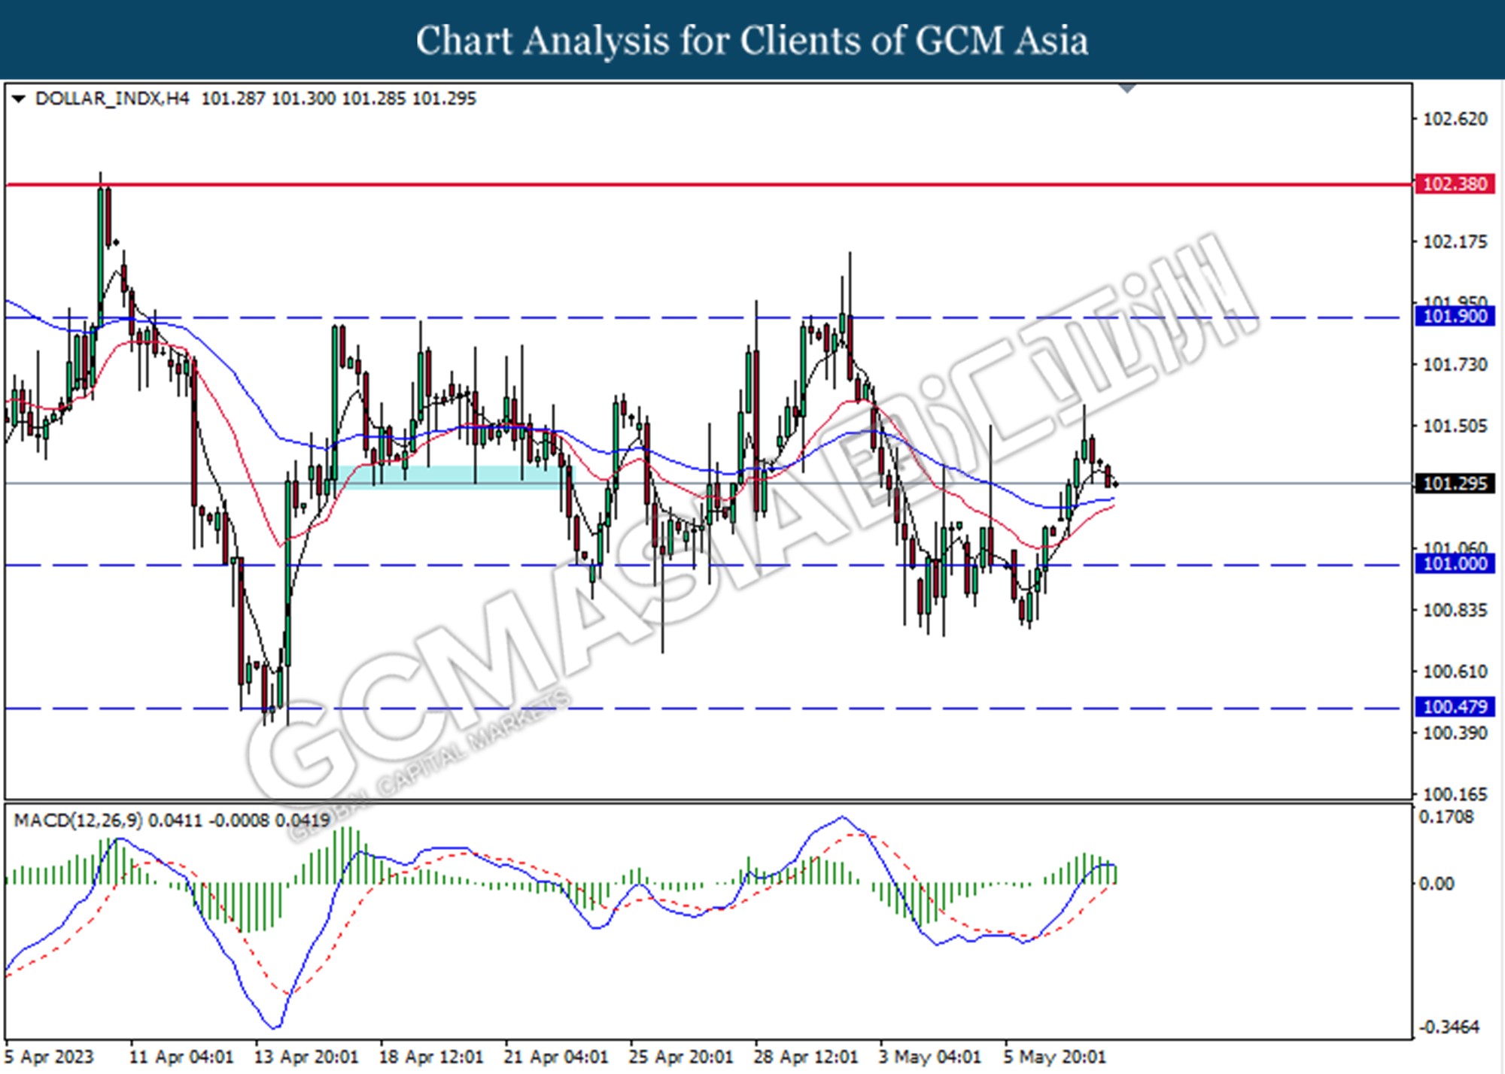
Task: Click the -0.3464 MACD scale value
Action: pos(1449,1027)
